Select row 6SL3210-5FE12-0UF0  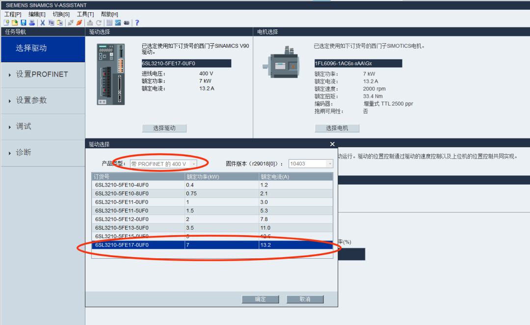coord(212,219)
